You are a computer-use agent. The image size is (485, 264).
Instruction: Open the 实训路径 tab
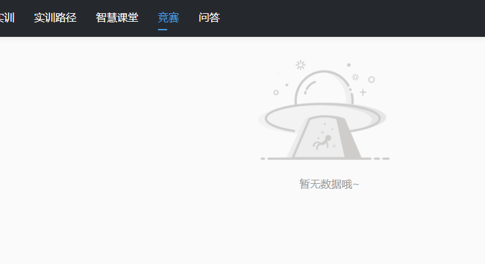pos(55,18)
